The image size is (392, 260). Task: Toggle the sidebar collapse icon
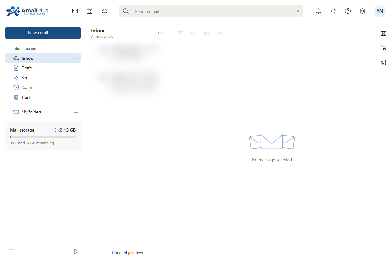(x=11, y=251)
